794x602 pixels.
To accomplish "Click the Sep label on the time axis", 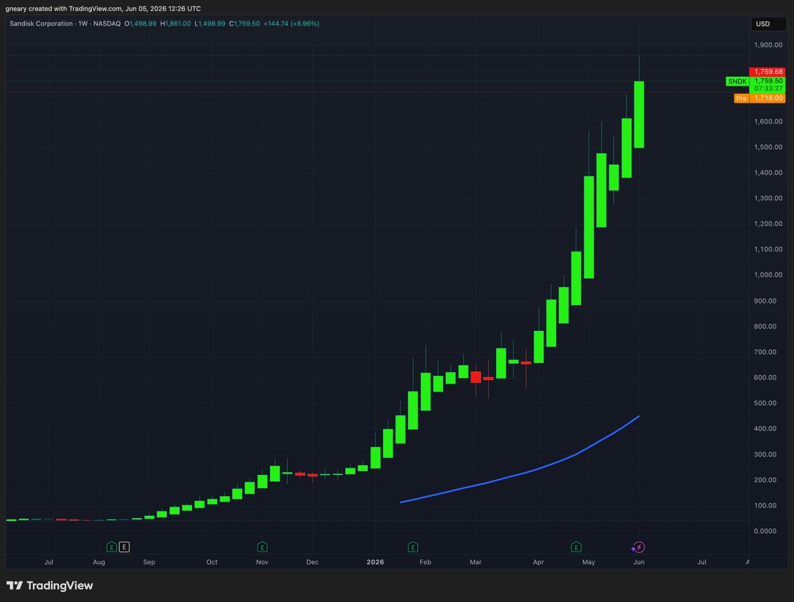I will point(149,562).
